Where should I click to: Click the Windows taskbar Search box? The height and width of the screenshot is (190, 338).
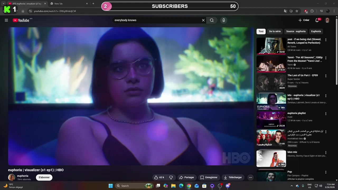pos(135,186)
